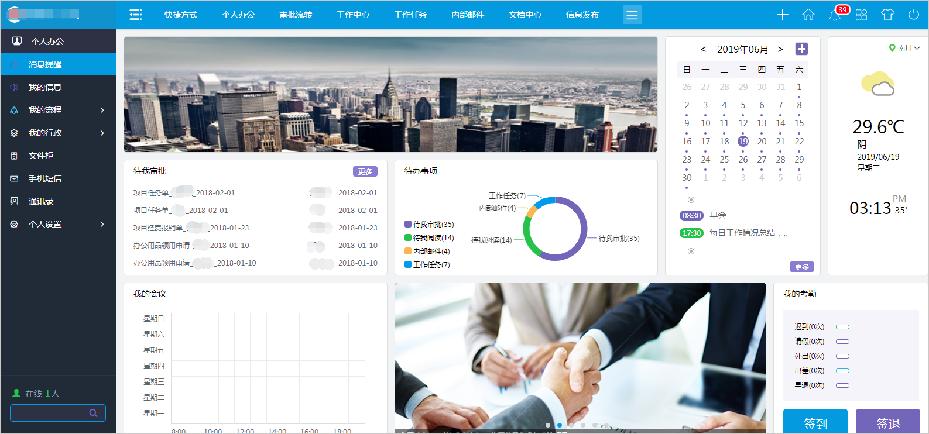Add calendar event with purple plus

801,49
